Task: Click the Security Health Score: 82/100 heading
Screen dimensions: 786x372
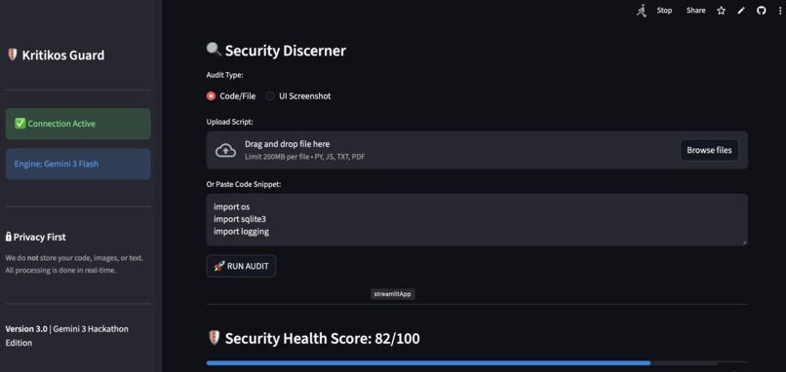Action: pyautogui.click(x=323, y=339)
